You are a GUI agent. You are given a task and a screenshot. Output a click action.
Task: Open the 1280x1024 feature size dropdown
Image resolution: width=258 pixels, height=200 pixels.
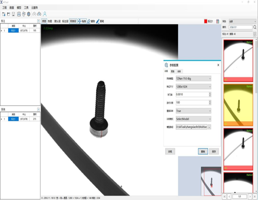pyautogui.click(x=193, y=87)
